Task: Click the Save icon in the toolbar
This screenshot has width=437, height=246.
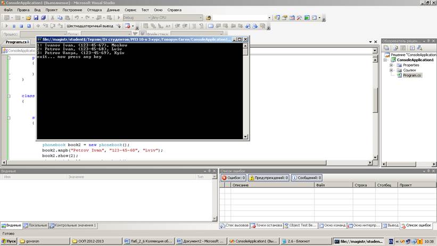Action: [36, 18]
